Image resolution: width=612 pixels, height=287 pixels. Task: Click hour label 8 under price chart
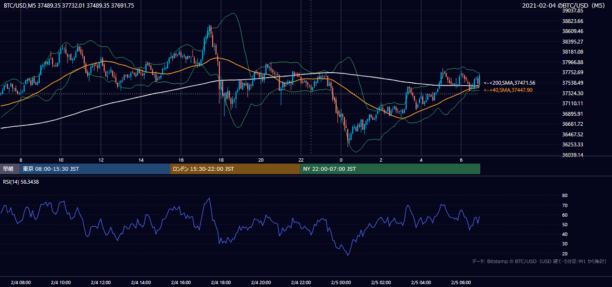pyautogui.click(x=21, y=160)
